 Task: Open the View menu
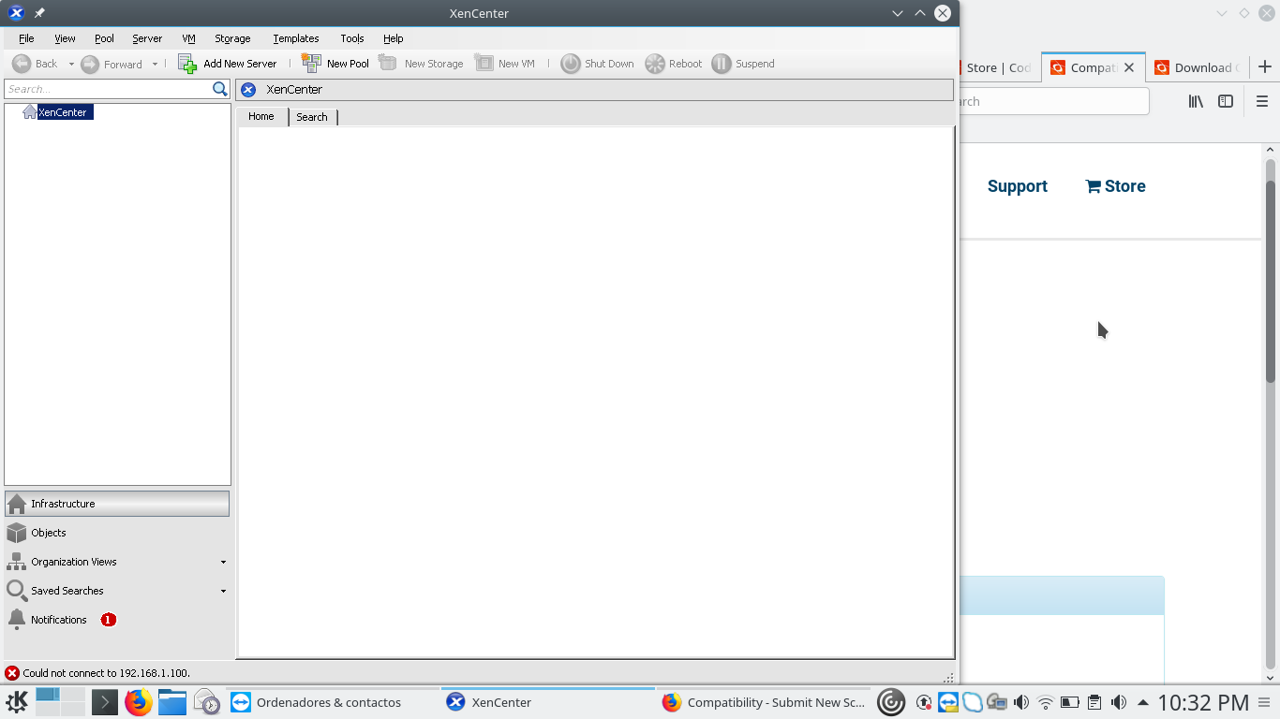65,38
